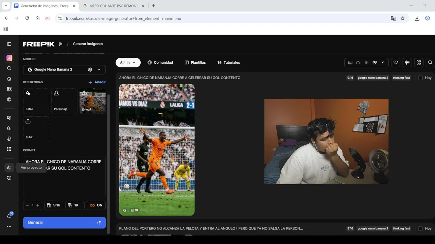Add a Personaje reference

pyautogui.click(x=64, y=101)
